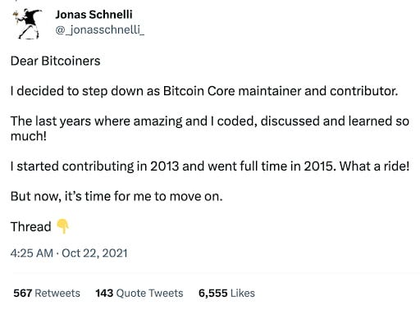Screen dimensions: 420x310
Task: See who gave the 6,555 Likes
Action: pyautogui.click(x=226, y=293)
